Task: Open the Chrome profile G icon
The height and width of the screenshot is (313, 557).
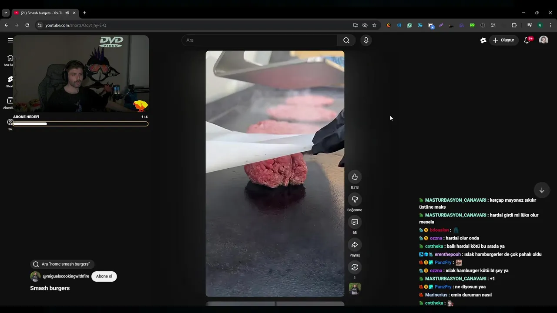Action: (540, 25)
